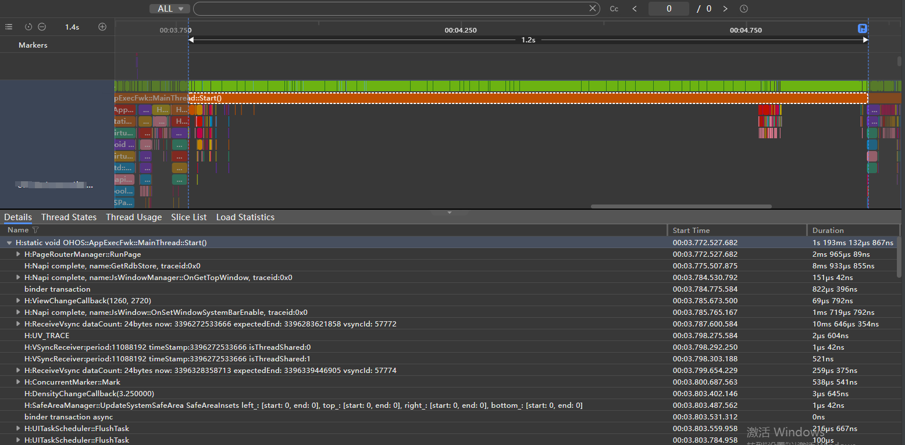This screenshot has width=905, height=445.
Task: Click the 1.2s selection range label
Action: coord(528,40)
